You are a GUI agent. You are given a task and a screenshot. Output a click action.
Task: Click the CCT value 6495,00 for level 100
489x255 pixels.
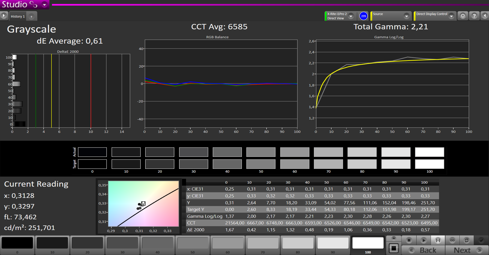(x=429, y=223)
